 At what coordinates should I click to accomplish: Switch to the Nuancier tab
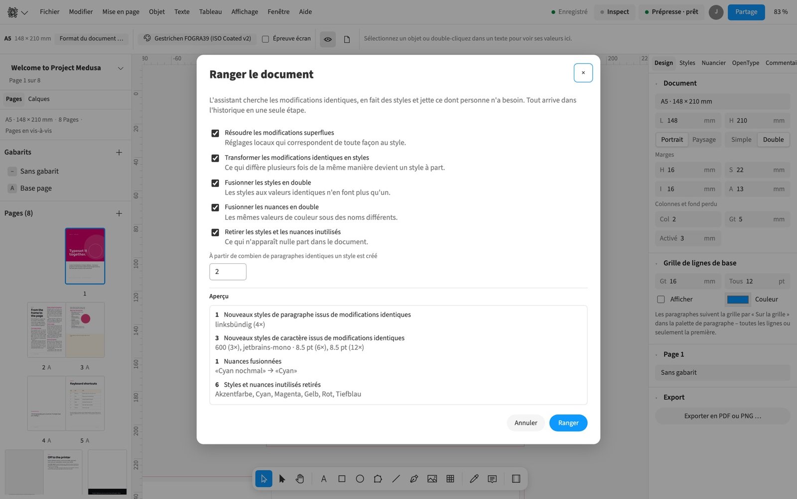coord(713,63)
